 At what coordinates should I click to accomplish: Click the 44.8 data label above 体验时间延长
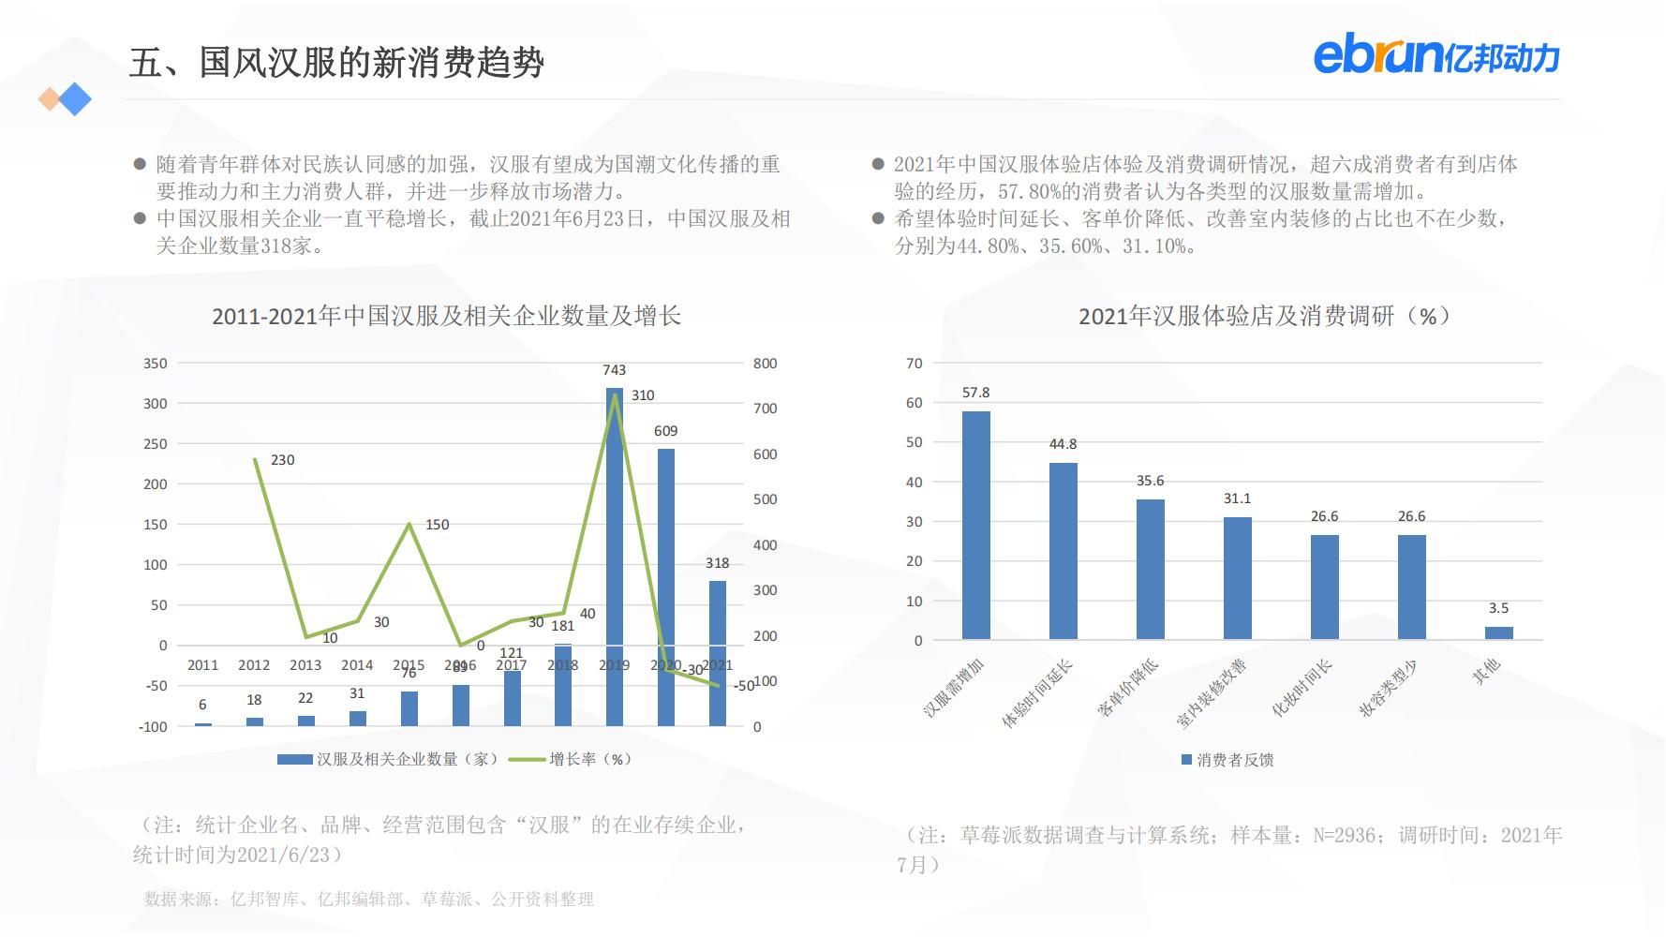tap(1063, 443)
